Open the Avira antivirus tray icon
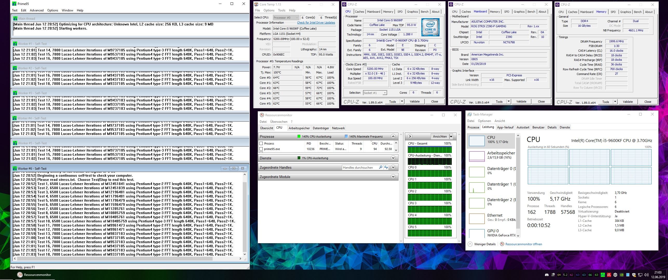 (609, 275)
